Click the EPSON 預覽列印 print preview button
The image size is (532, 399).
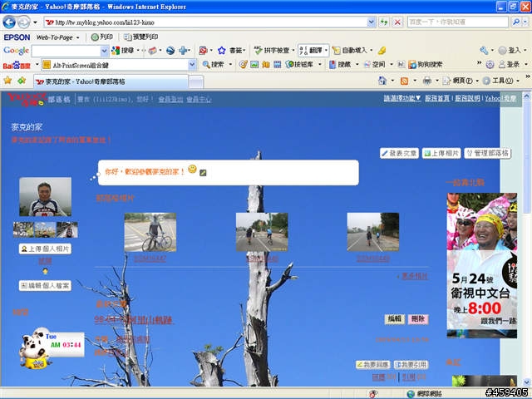pos(140,37)
